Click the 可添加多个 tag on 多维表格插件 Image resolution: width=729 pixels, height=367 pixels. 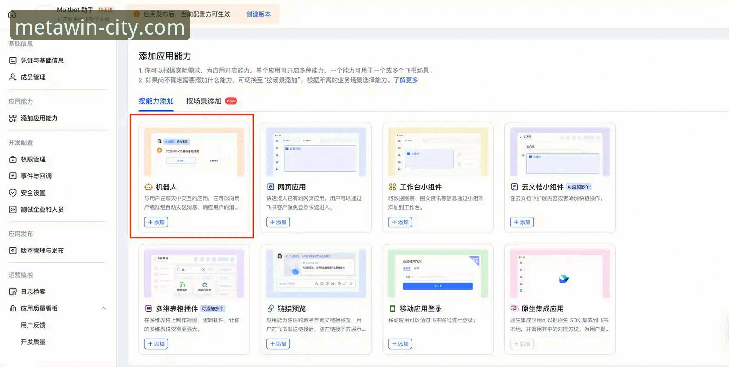(x=213, y=308)
